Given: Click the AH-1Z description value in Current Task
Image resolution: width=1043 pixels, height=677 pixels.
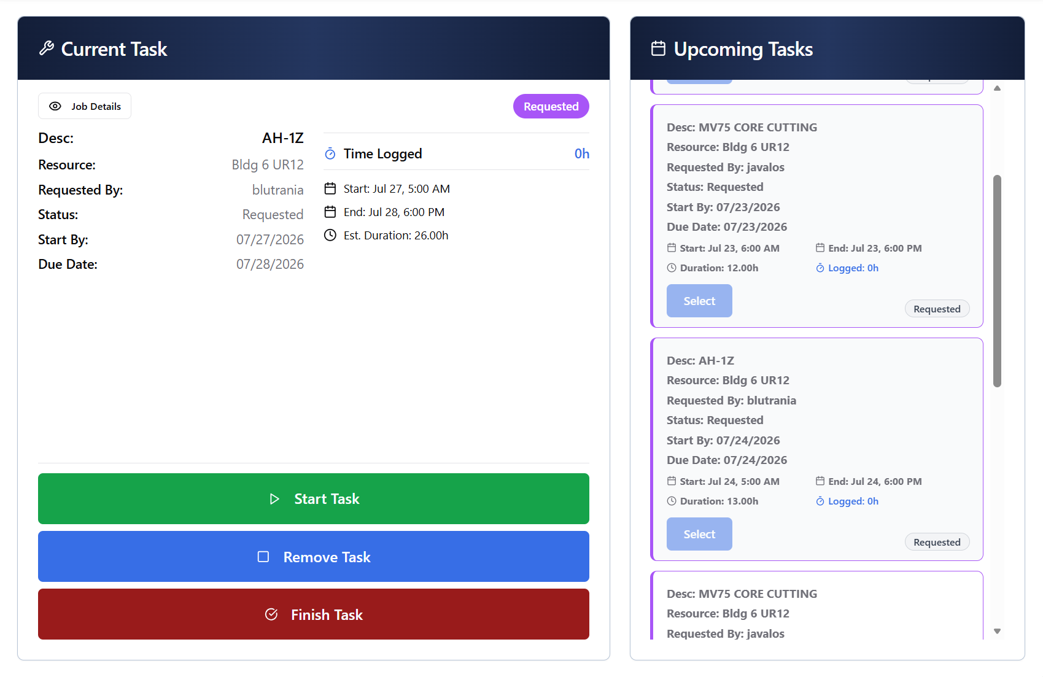Looking at the screenshot, I should point(283,137).
